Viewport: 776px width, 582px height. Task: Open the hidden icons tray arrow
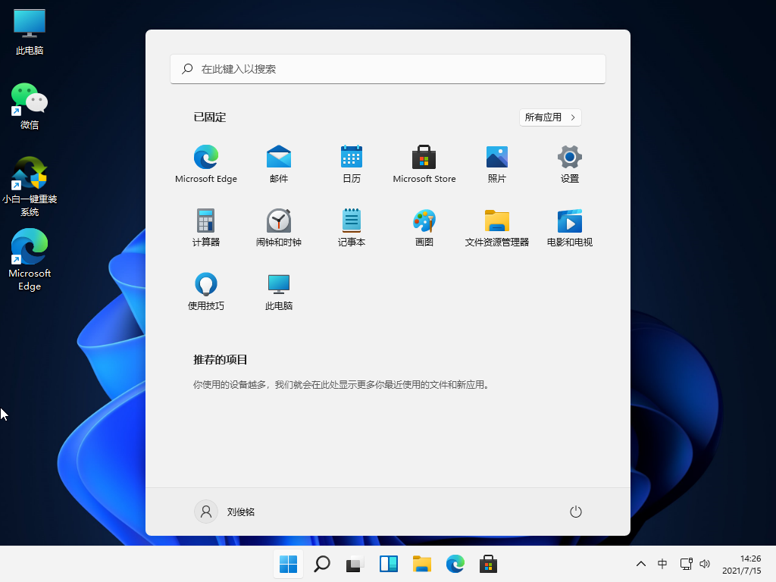(640, 564)
